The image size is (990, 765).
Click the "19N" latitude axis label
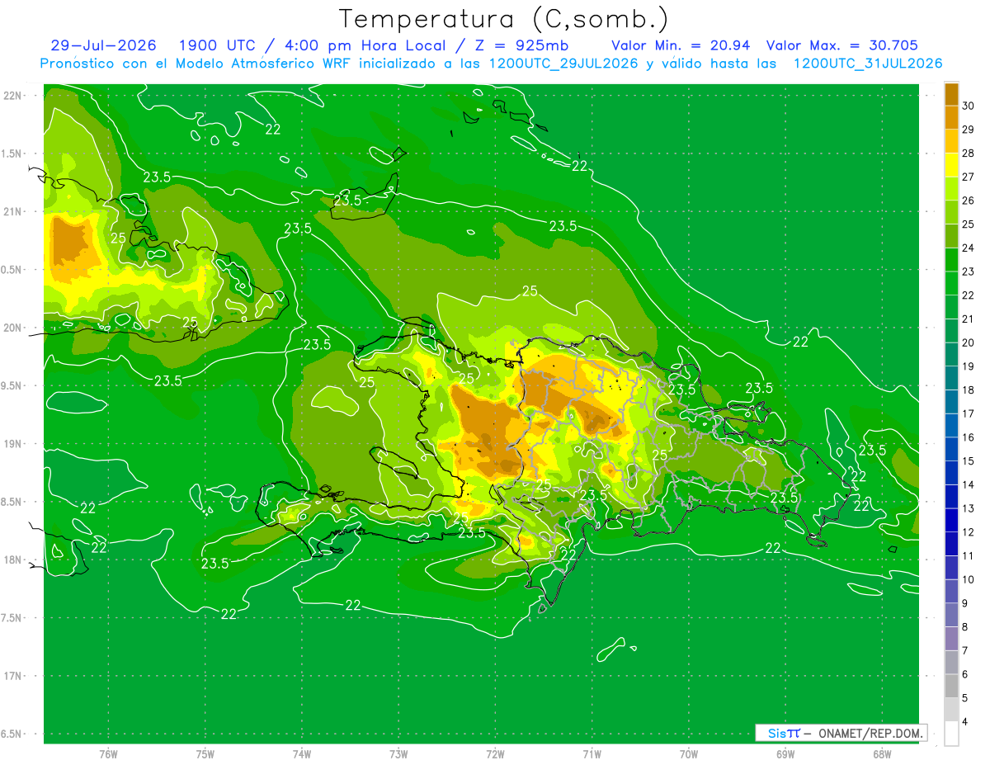tap(13, 444)
